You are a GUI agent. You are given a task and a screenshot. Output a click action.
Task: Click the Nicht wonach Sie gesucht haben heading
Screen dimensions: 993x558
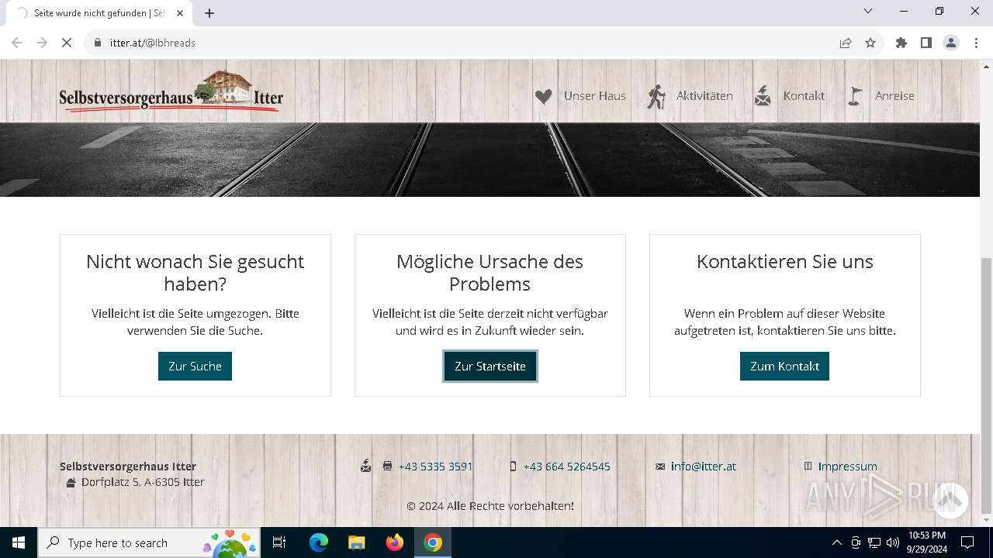click(x=195, y=273)
